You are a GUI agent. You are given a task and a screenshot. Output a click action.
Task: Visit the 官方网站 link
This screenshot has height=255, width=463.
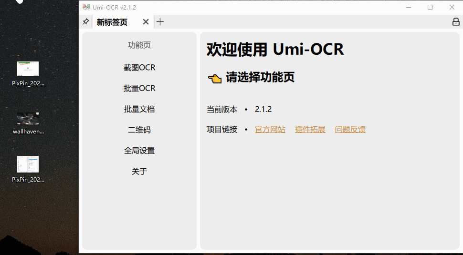coord(270,130)
